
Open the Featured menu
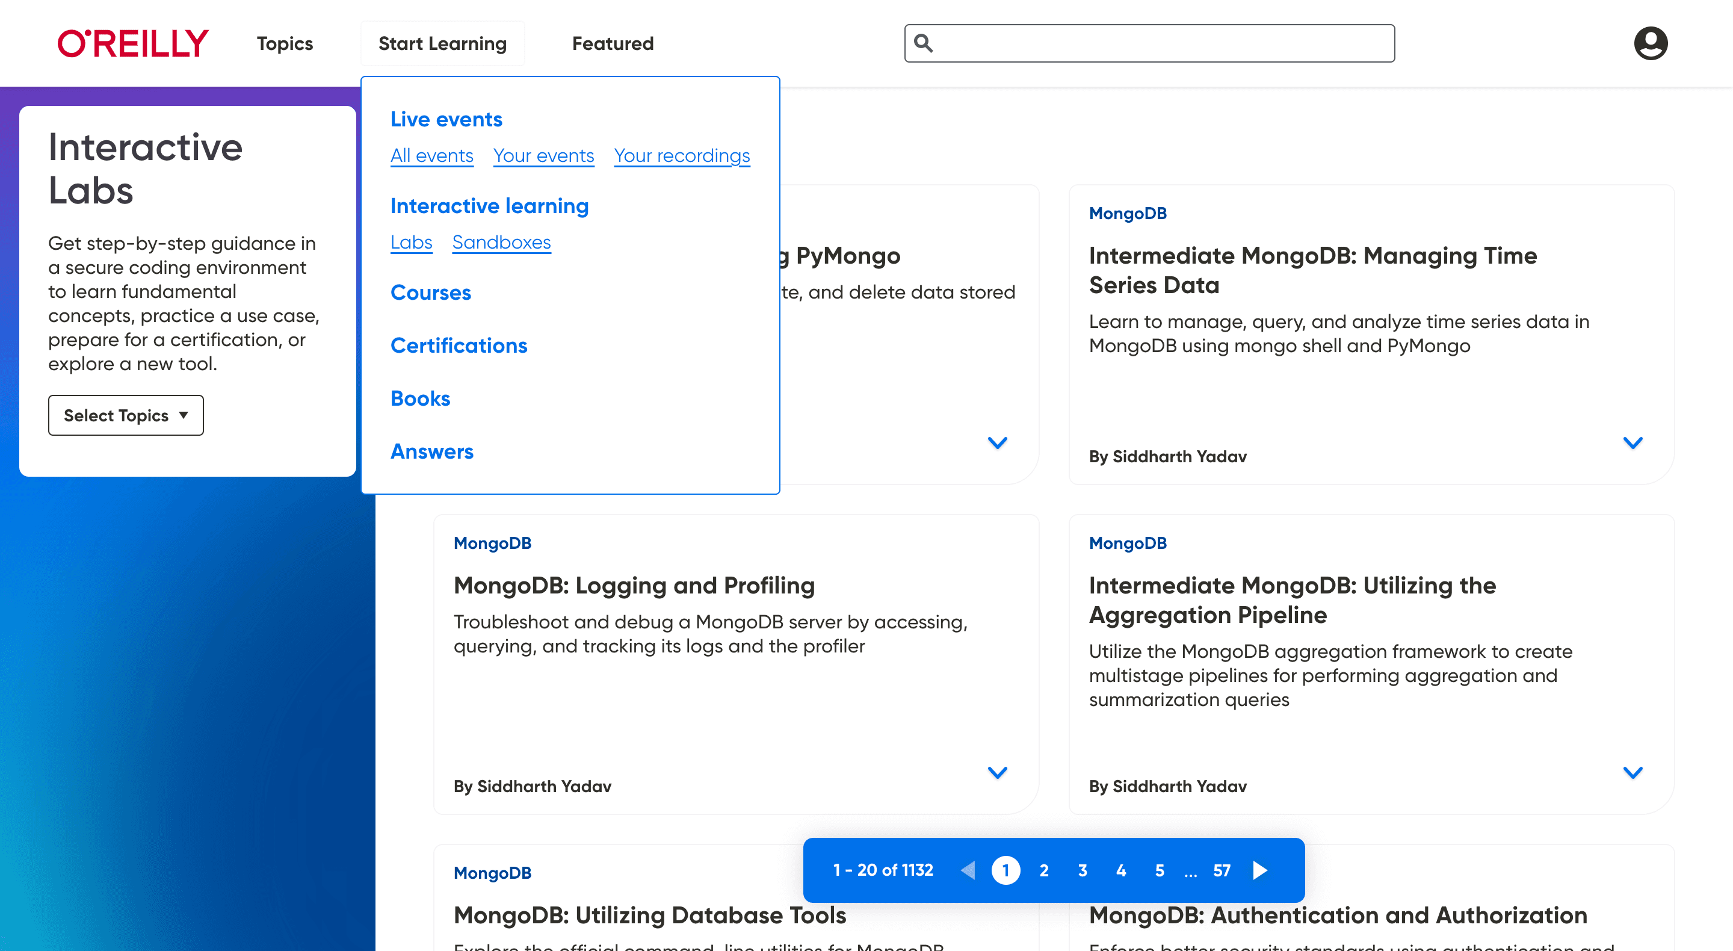[612, 43]
